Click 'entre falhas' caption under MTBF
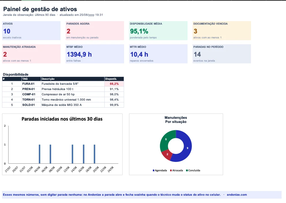This screenshot has width=286, height=203. click(x=73, y=61)
